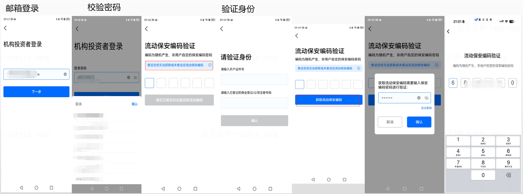Clear the dialog password field with its X icon
This screenshot has height=194, width=523.
click(419, 98)
